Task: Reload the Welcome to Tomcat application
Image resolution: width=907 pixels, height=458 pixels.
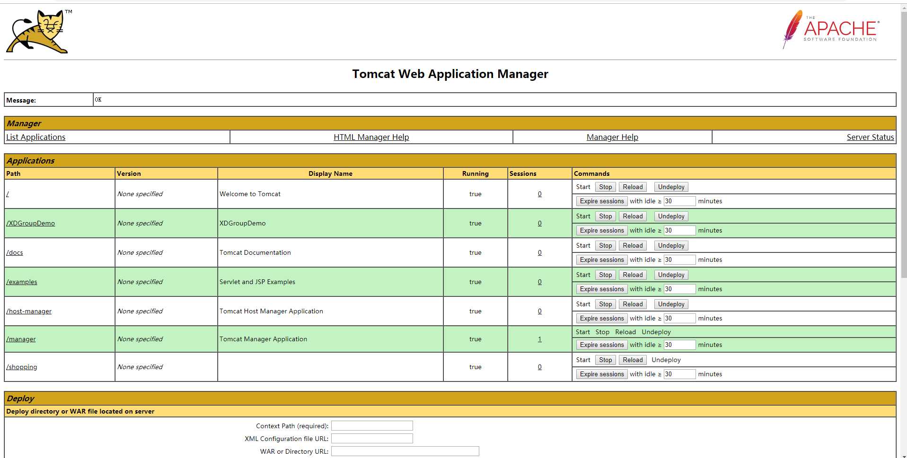Action: pos(633,187)
